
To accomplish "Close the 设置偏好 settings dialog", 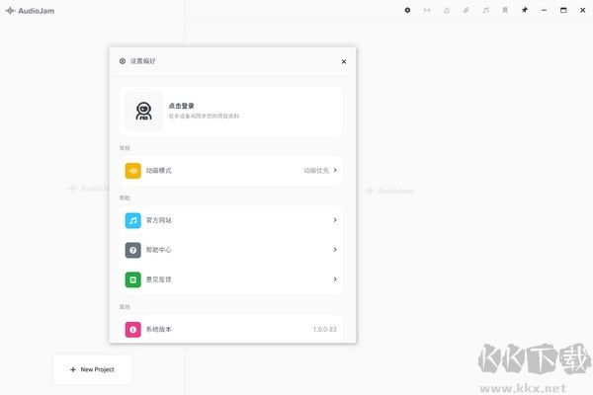I will 344,61.
